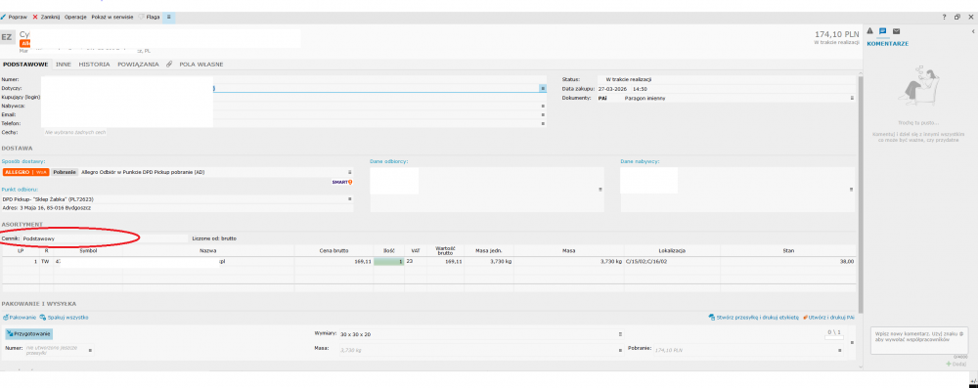Collapse the side panel with chevron

972,31
